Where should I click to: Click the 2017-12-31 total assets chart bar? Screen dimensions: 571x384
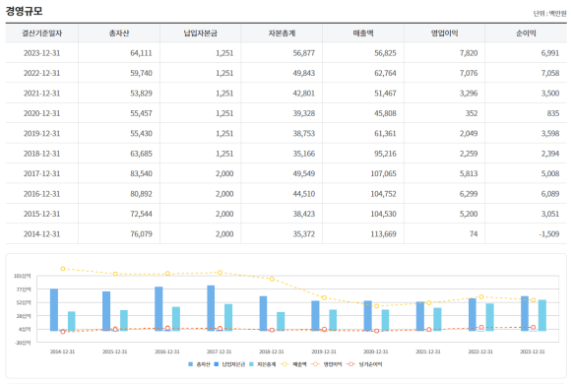211,308
